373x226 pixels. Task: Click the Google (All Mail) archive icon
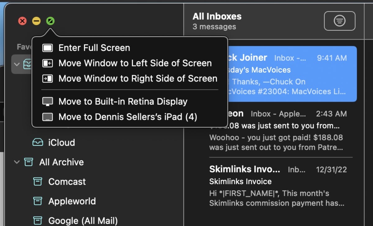38,220
